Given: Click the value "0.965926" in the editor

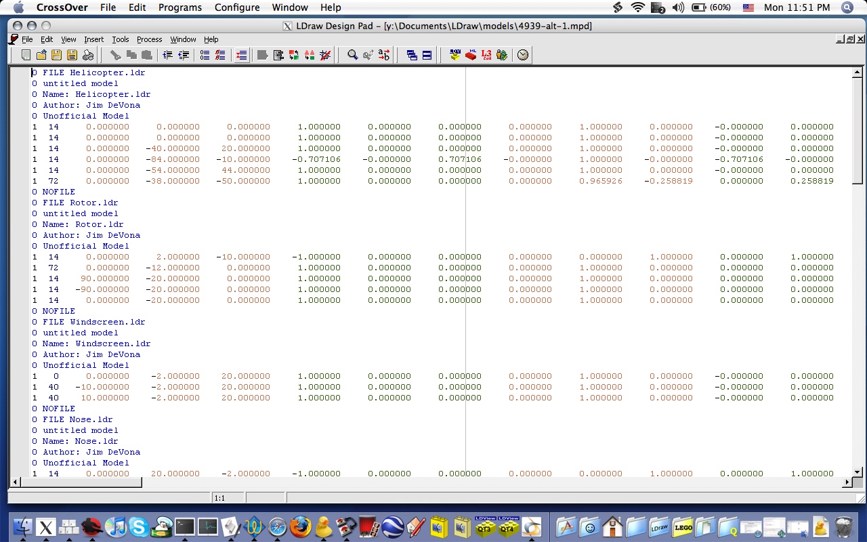Looking at the screenshot, I should (601, 181).
